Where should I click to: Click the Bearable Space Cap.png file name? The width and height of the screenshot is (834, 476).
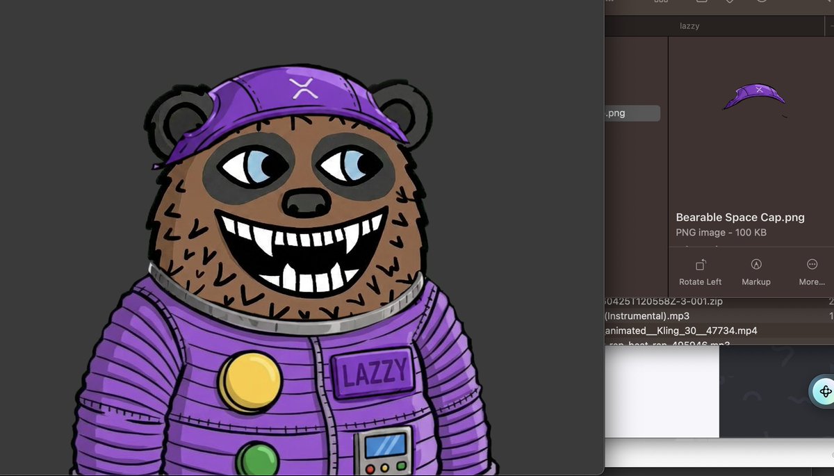(740, 218)
